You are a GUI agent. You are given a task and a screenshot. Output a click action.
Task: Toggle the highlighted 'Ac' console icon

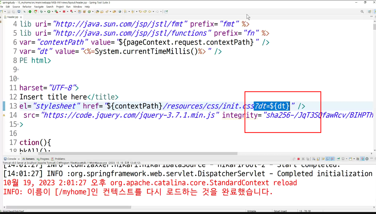click(363, 159)
